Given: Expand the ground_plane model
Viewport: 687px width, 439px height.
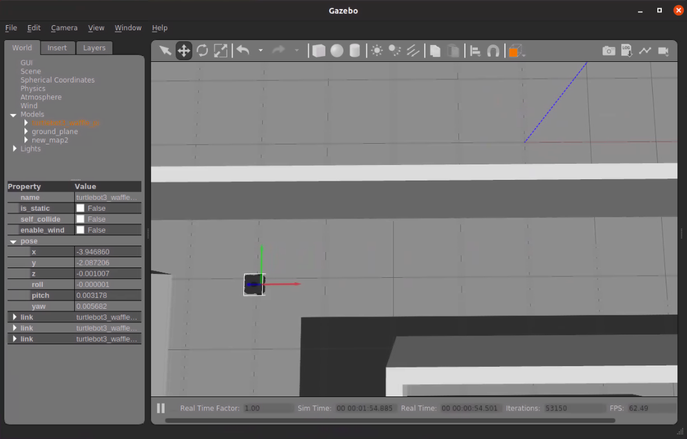Looking at the screenshot, I should tap(26, 132).
